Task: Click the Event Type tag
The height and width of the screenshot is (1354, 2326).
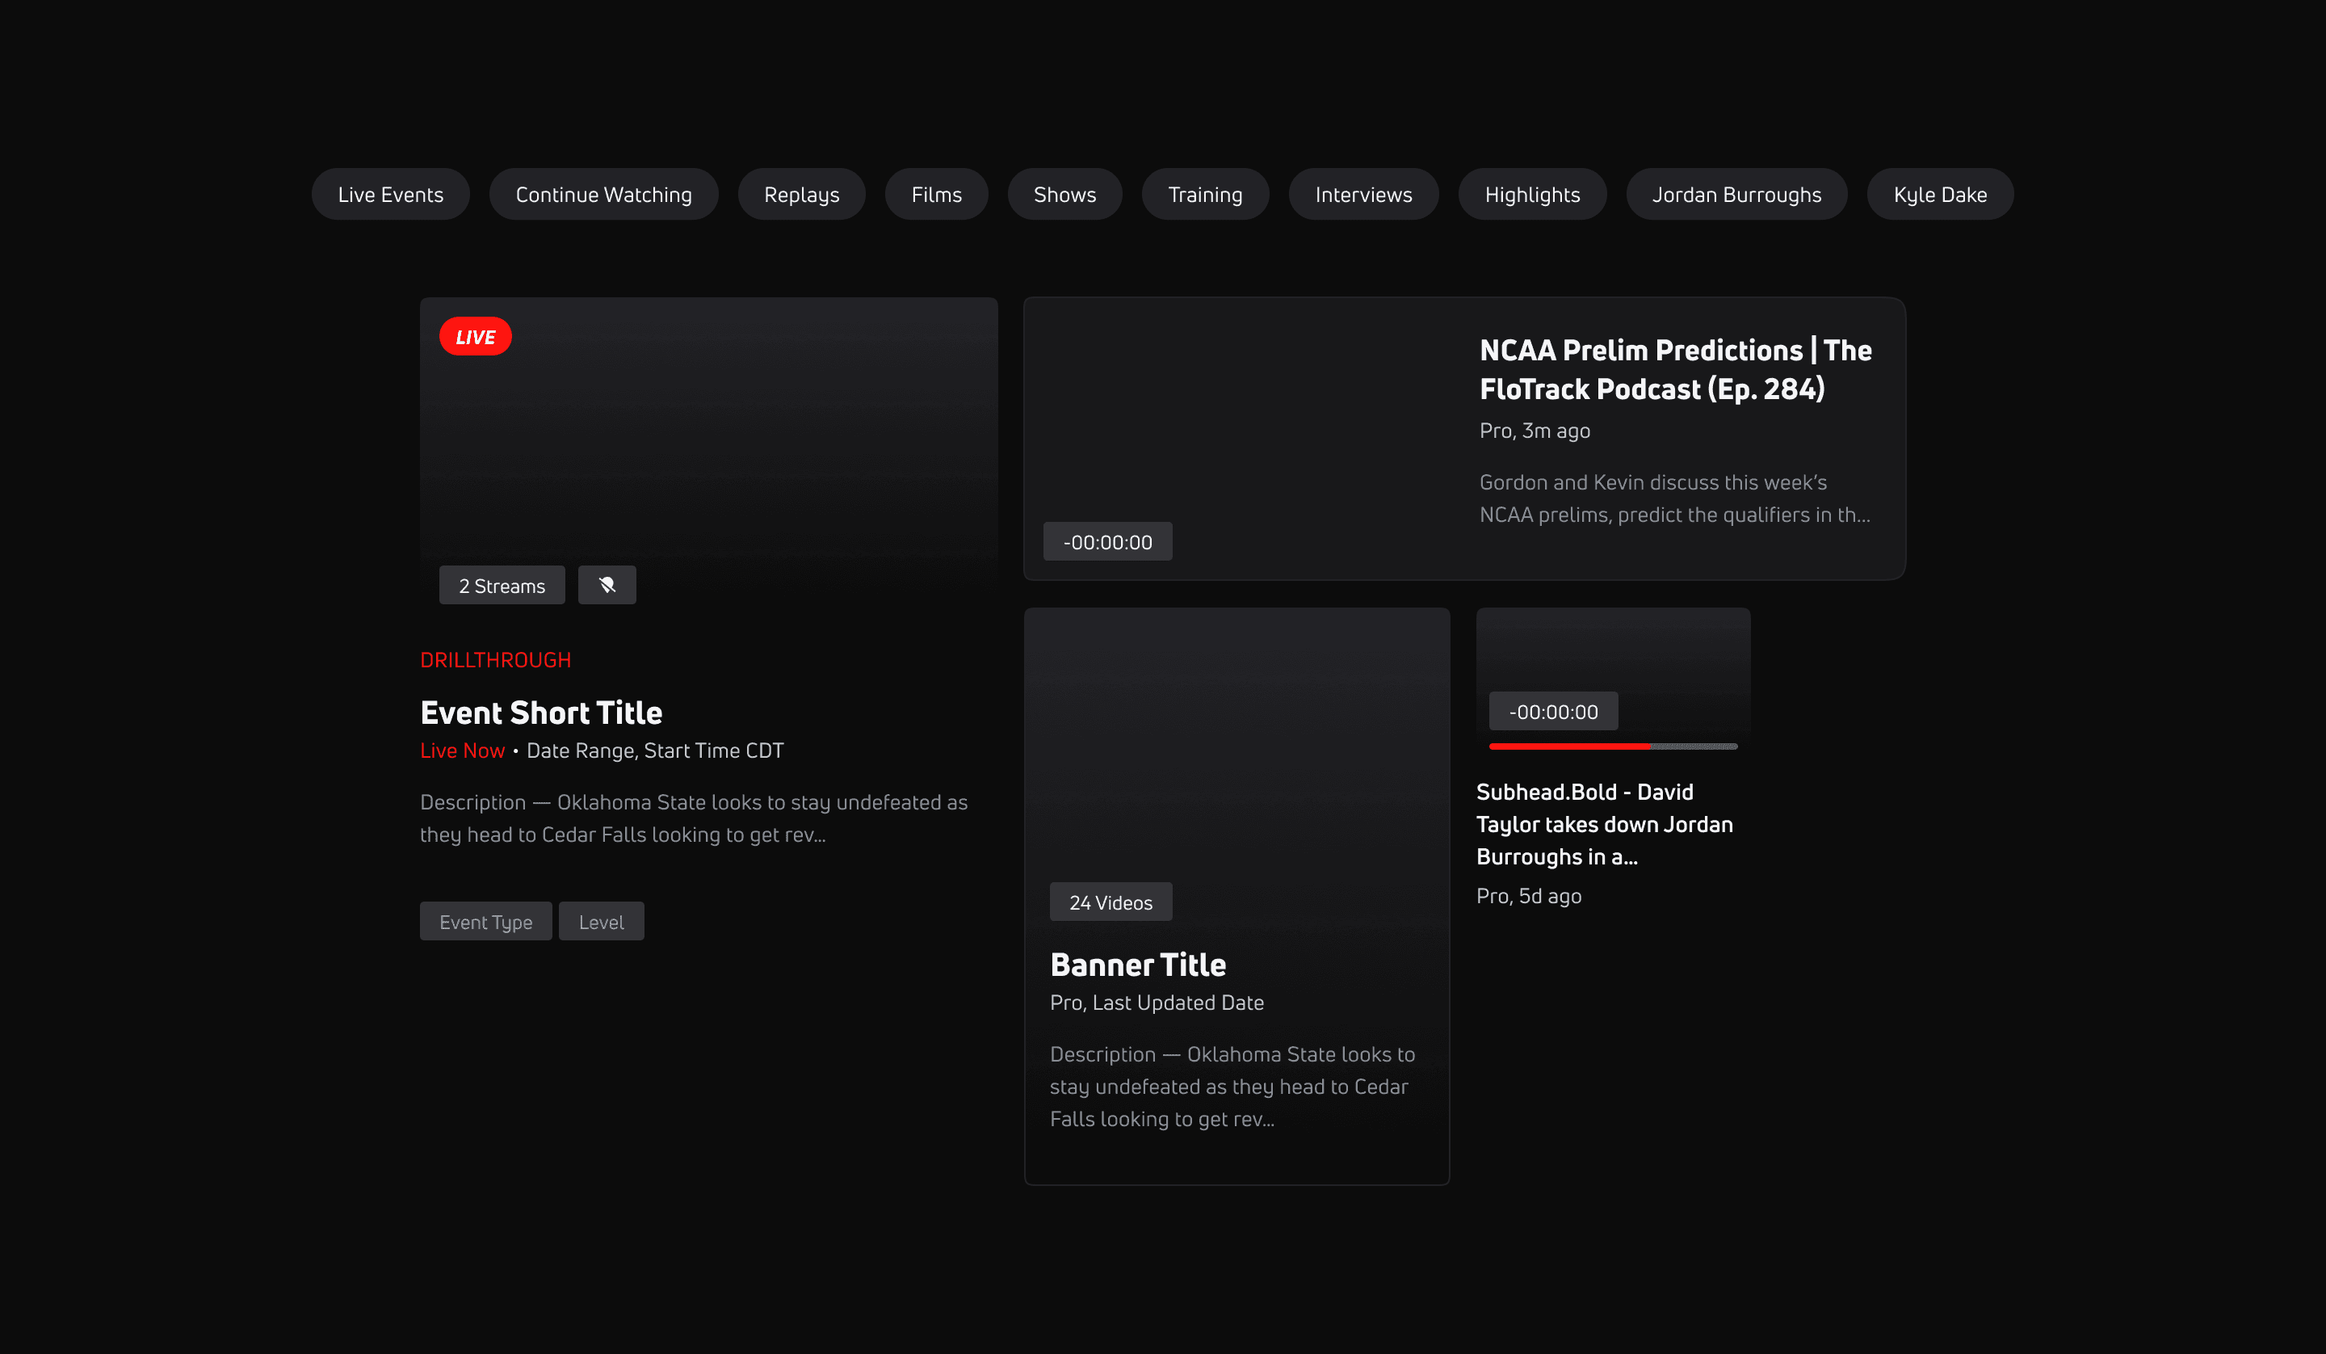Action: 485,921
